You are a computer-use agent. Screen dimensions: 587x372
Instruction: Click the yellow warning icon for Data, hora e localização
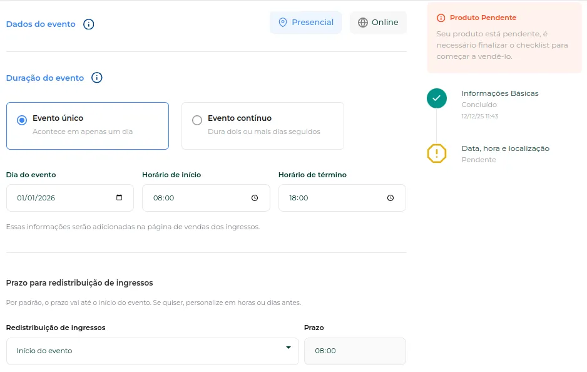coord(437,153)
